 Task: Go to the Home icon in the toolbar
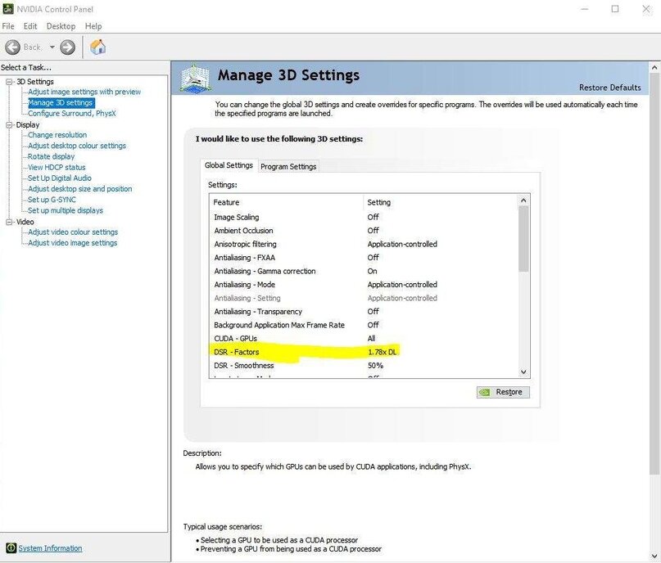(97, 47)
